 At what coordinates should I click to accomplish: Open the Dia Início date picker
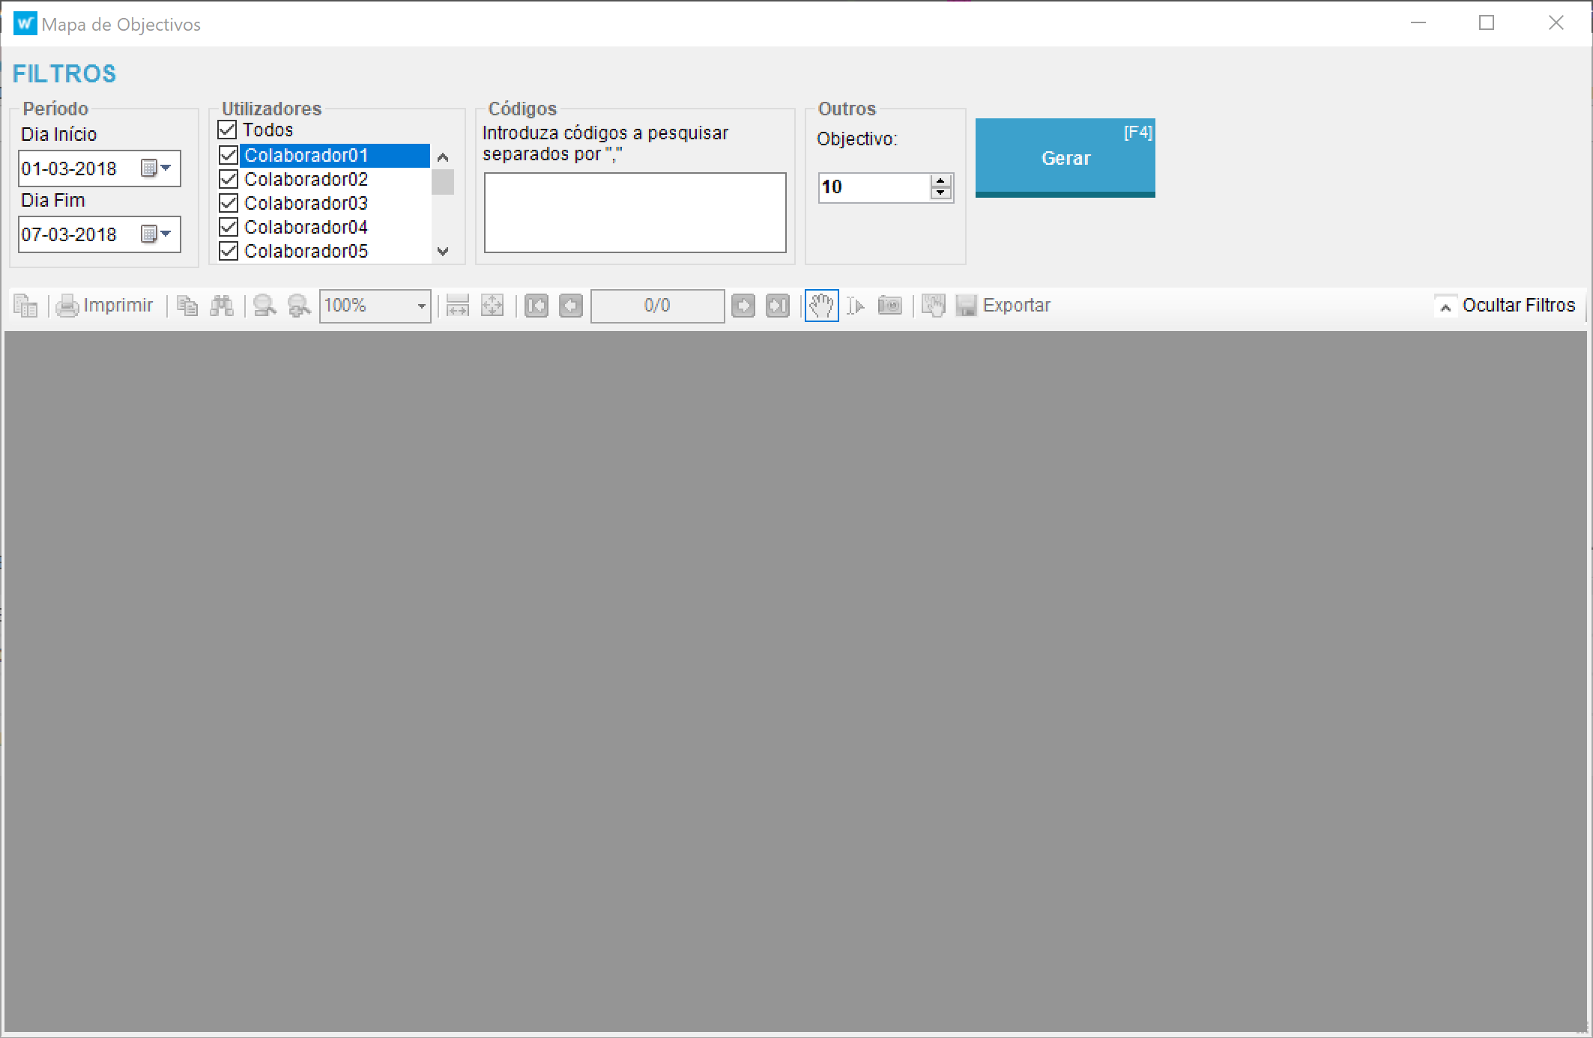[158, 168]
